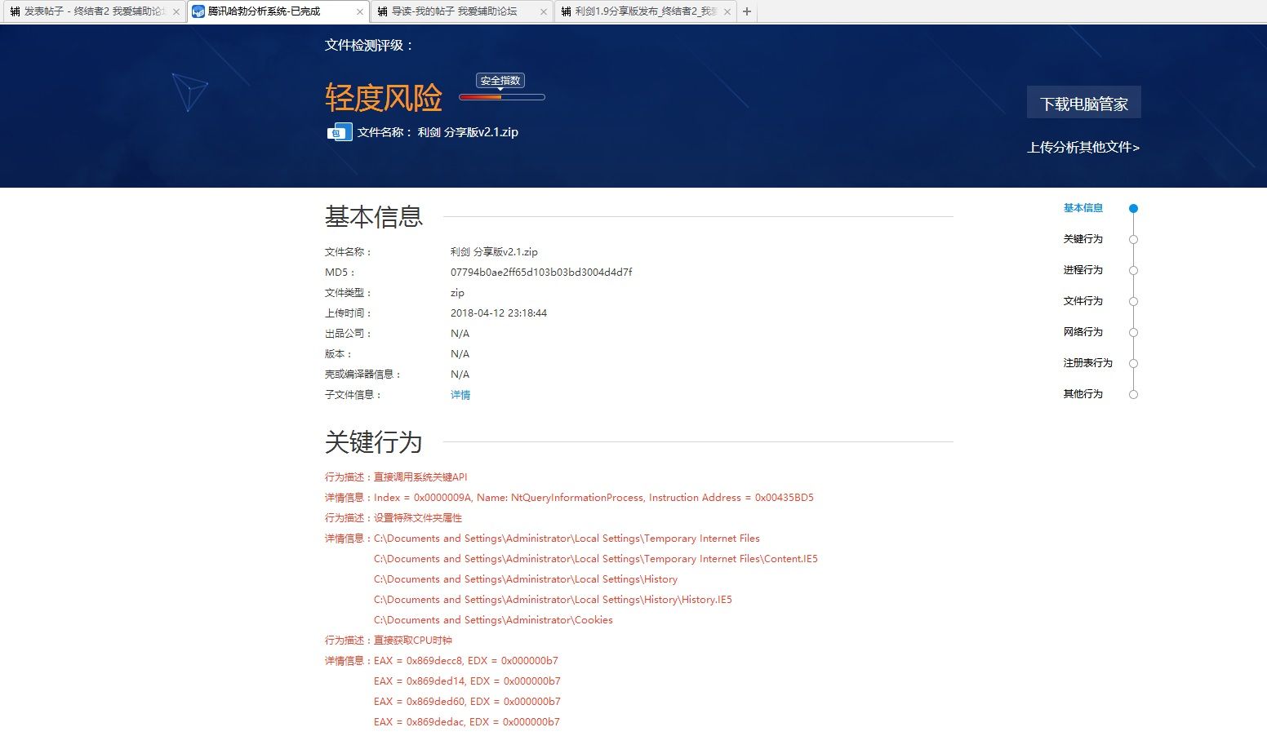
Task: Click the filled dot beside 基本信息 in the side navigation
Action: (1133, 209)
